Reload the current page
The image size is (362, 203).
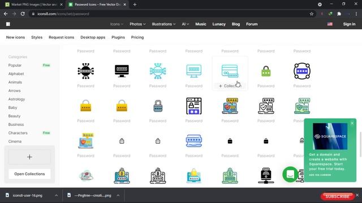[23, 14]
